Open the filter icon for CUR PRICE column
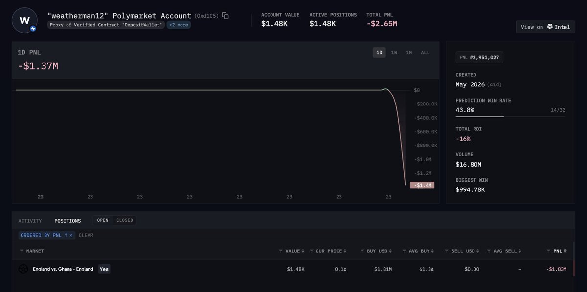587x292 pixels. [x=311, y=251]
